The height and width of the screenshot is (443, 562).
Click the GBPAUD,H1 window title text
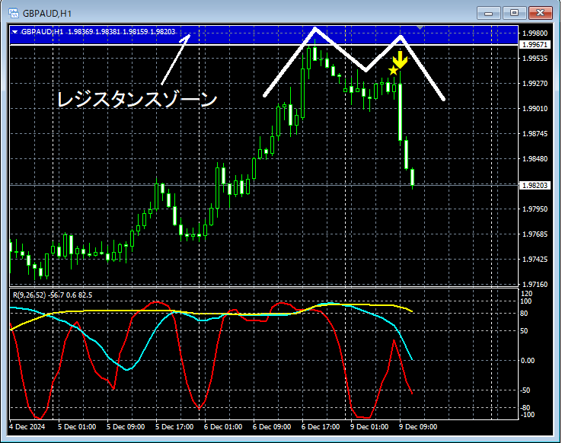pos(47,14)
